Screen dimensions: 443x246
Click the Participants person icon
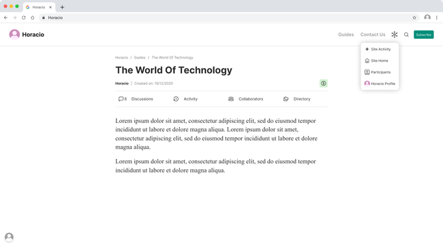click(367, 72)
